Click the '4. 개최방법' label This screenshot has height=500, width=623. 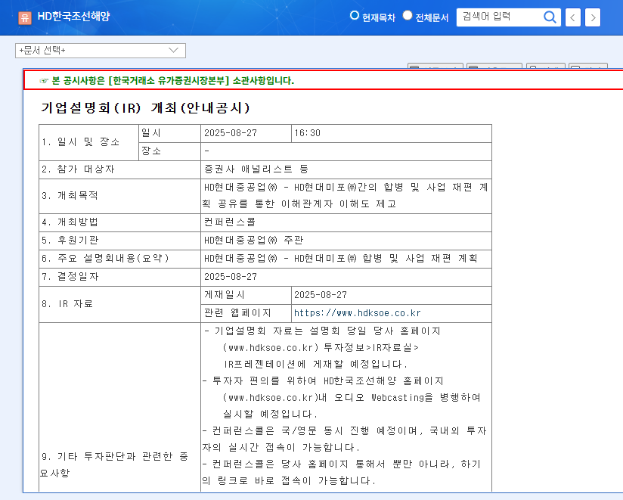coord(70,222)
